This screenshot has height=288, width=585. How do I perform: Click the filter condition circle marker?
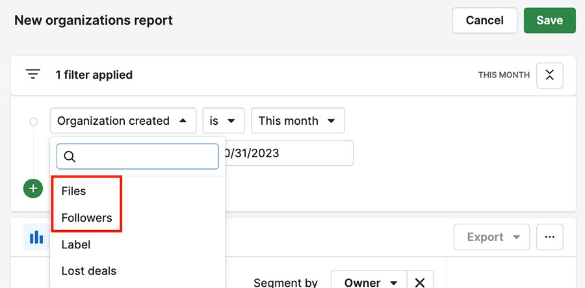click(33, 122)
